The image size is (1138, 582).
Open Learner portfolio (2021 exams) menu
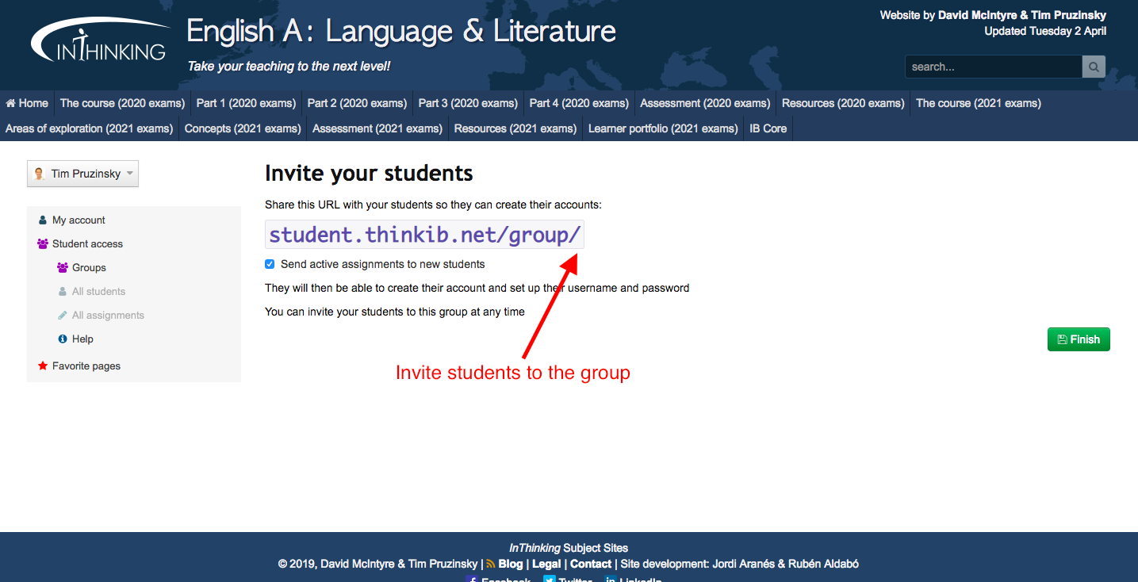[662, 128]
